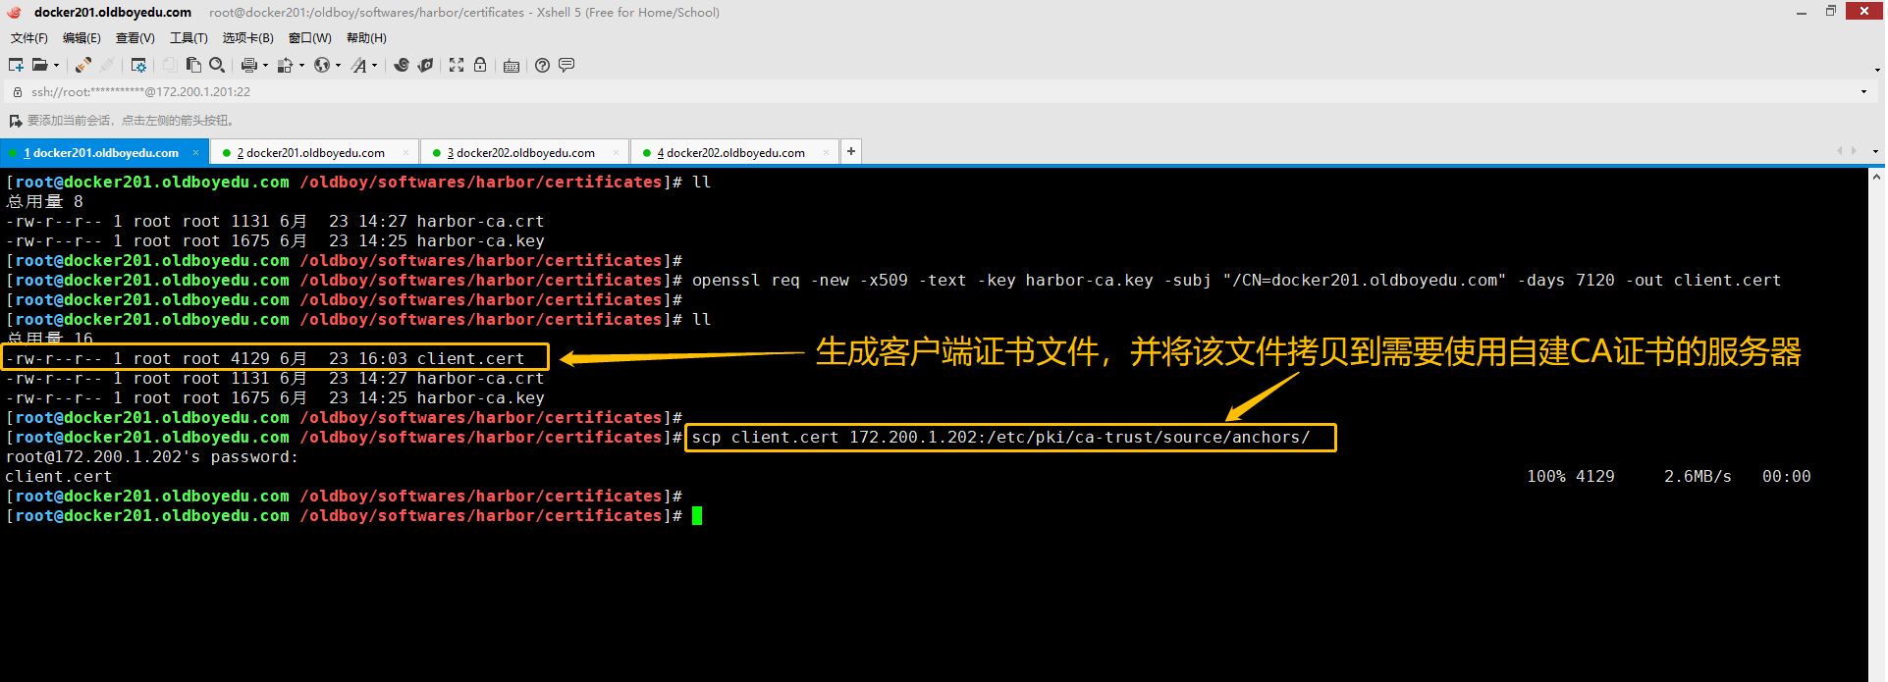Open a saved session with the folder icon
Image resolution: width=1888 pixels, height=682 pixels.
click(x=40, y=65)
